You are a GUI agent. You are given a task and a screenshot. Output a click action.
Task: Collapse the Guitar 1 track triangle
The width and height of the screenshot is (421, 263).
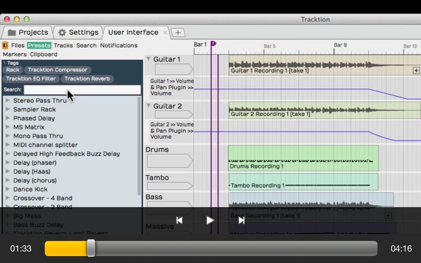(x=148, y=59)
